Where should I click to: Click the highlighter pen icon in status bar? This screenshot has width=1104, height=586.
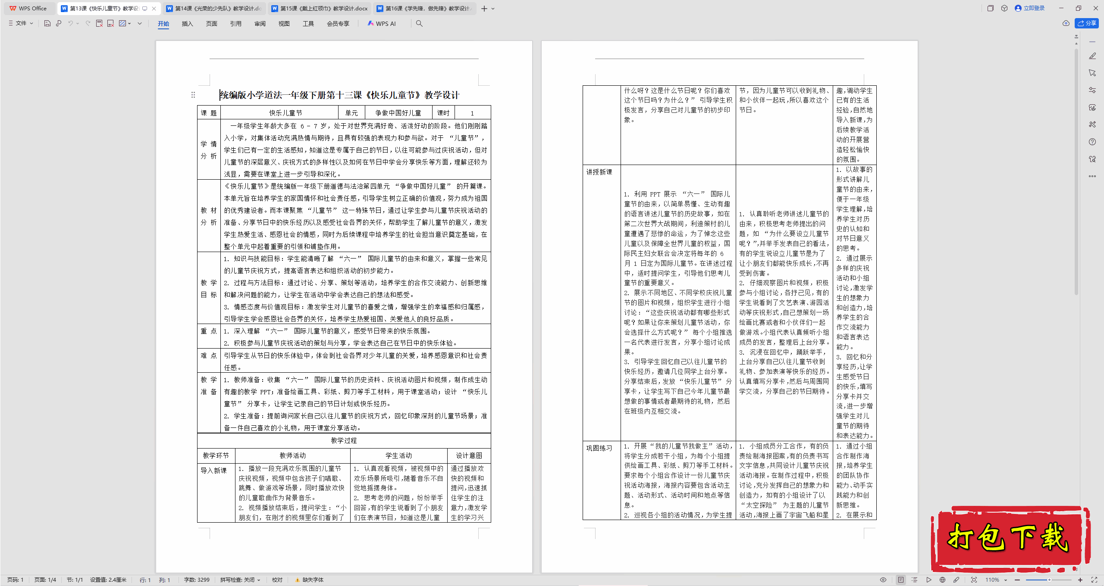[x=956, y=580]
